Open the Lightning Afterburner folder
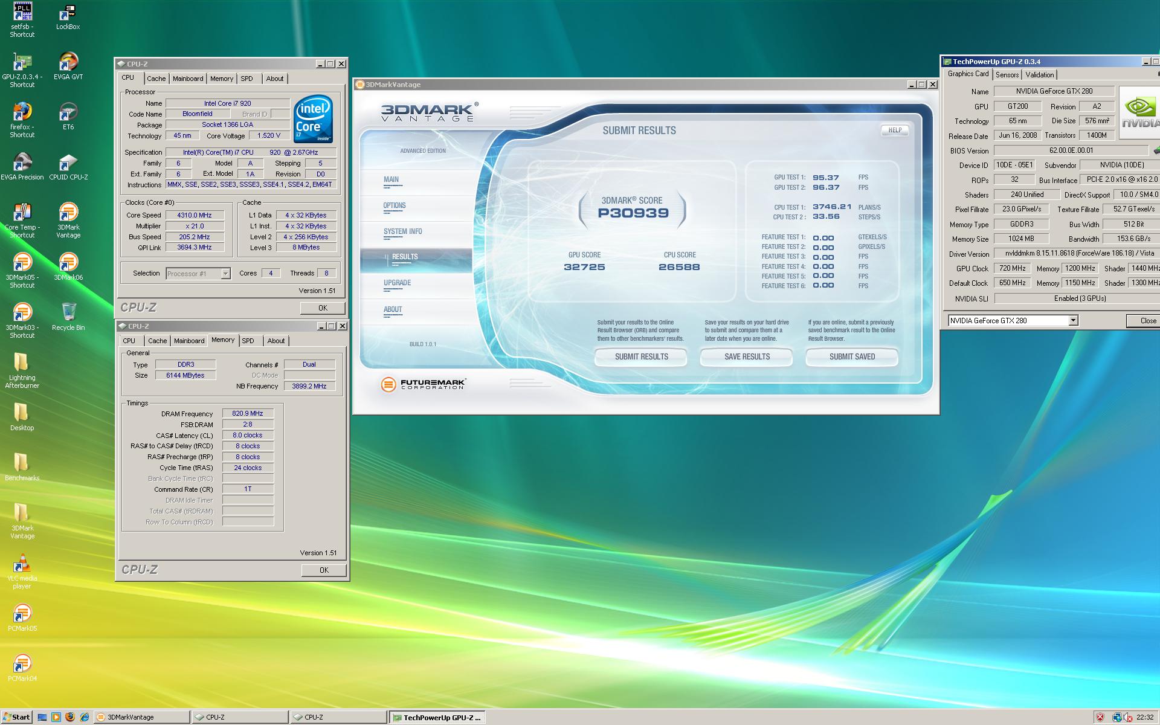This screenshot has height=725, width=1160. [x=22, y=371]
